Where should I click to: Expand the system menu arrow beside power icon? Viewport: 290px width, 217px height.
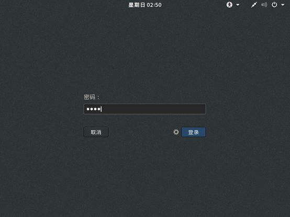[283, 5]
